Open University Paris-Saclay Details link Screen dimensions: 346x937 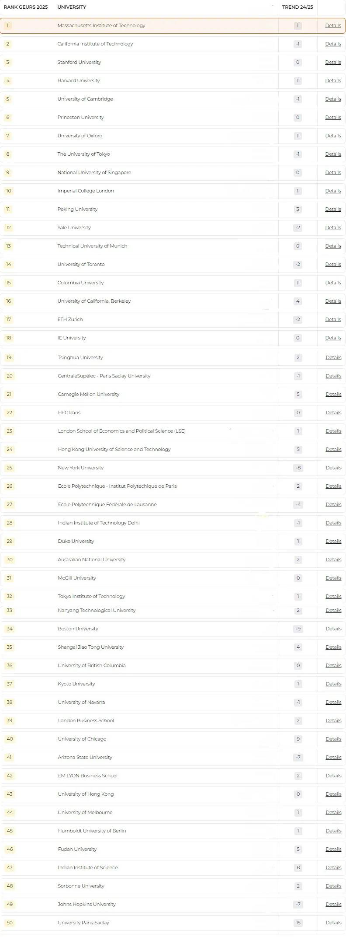[333, 923]
